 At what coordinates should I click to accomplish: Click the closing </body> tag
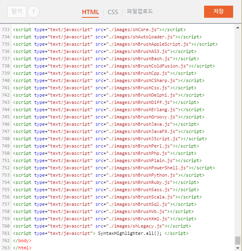coord(22,241)
